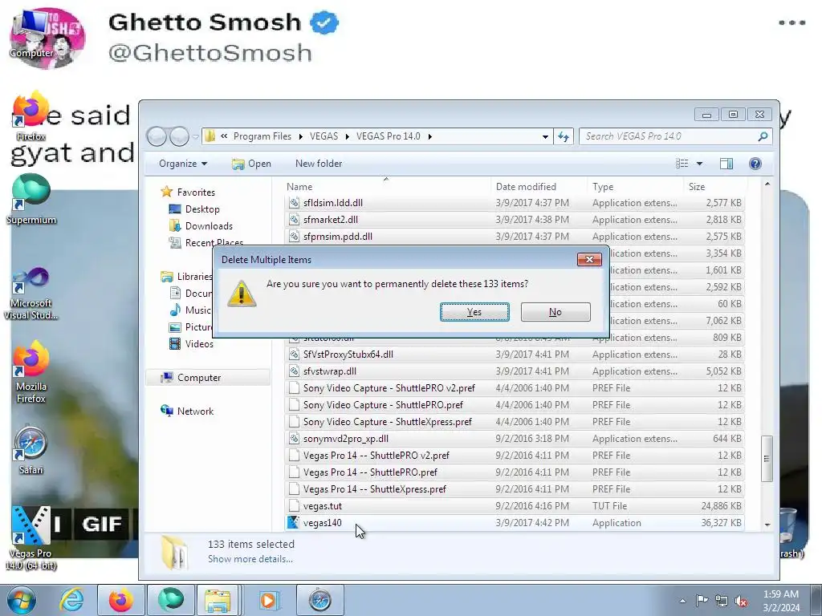The height and width of the screenshot is (616, 822).
Task: Open address bar history dropdown
Action: 545,136
